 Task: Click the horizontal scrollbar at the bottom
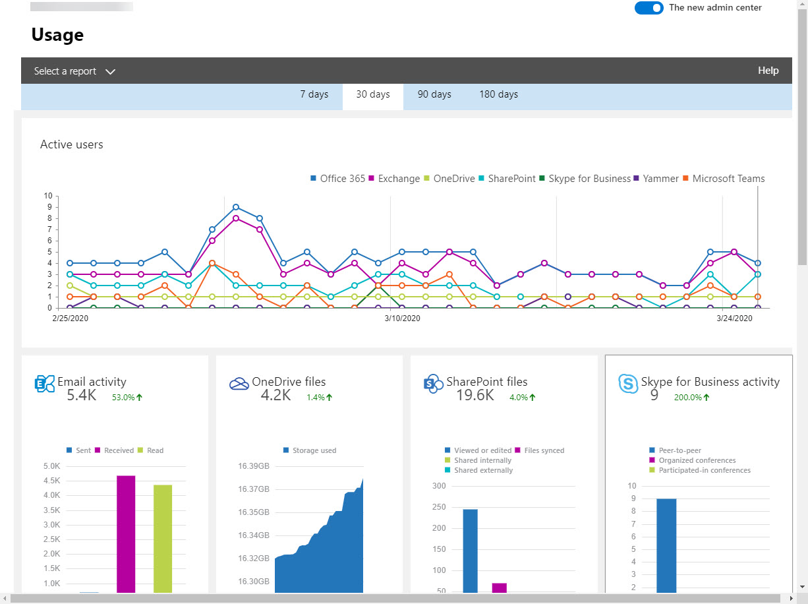pyautogui.click(x=397, y=598)
